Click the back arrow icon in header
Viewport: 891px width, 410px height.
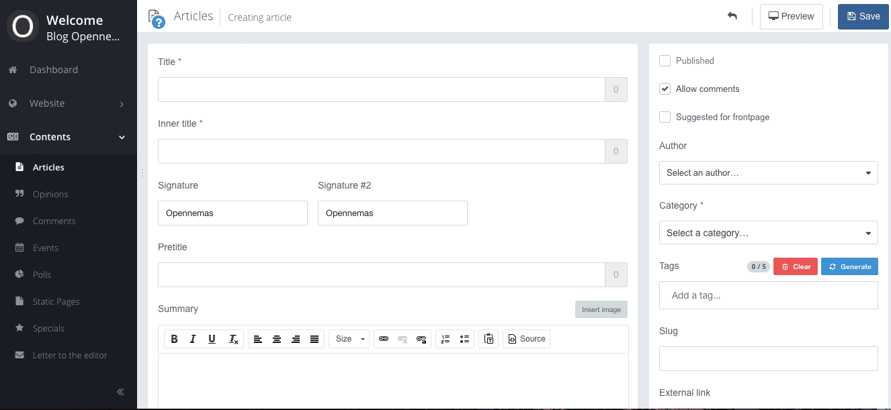pos(732,16)
